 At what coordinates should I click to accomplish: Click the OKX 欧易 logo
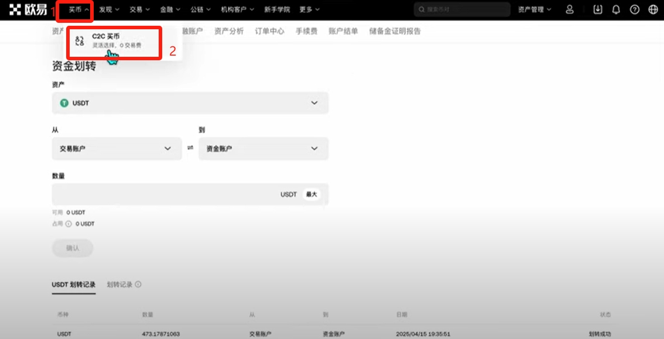click(28, 9)
